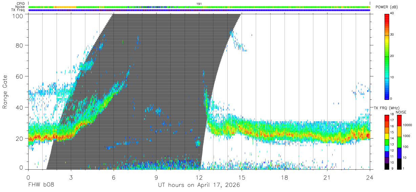The image size is (416, 192).
Task: Click the 24 hour tick on time axis
Action: point(370,177)
